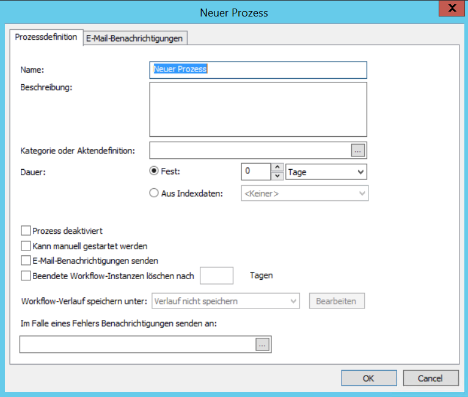Image resolution: width=468 pixels, height=397 pixels.
Task: Click the Fest duration number field
Action: pyautogui.click(x=256, y=172)
